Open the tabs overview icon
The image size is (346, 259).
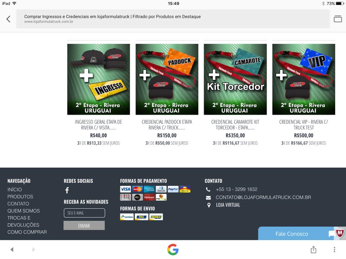338,19
